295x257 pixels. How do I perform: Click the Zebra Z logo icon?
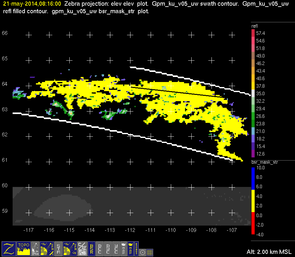click(9, 248)
